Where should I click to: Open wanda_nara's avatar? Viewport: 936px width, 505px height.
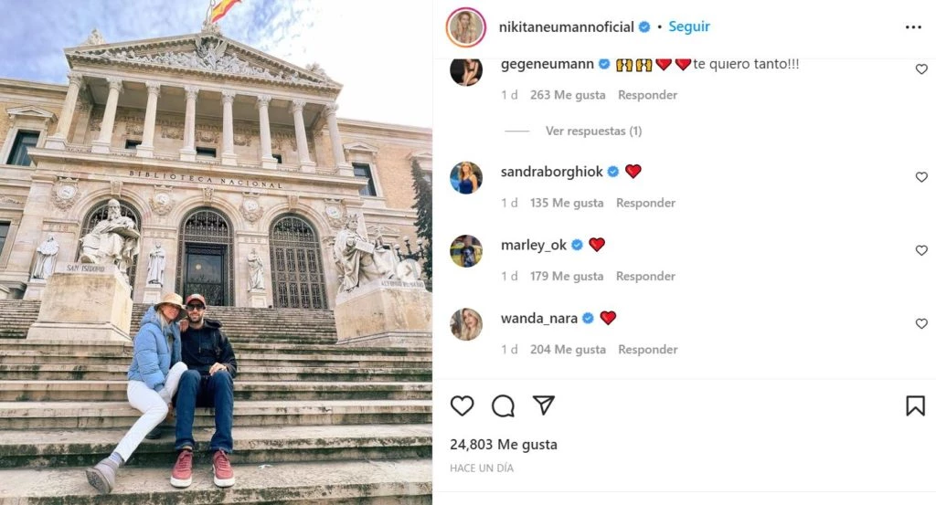click(466, 324)
